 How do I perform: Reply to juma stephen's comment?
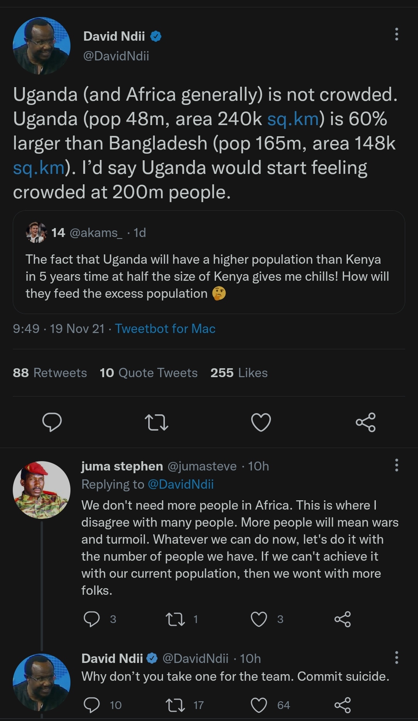92,619
